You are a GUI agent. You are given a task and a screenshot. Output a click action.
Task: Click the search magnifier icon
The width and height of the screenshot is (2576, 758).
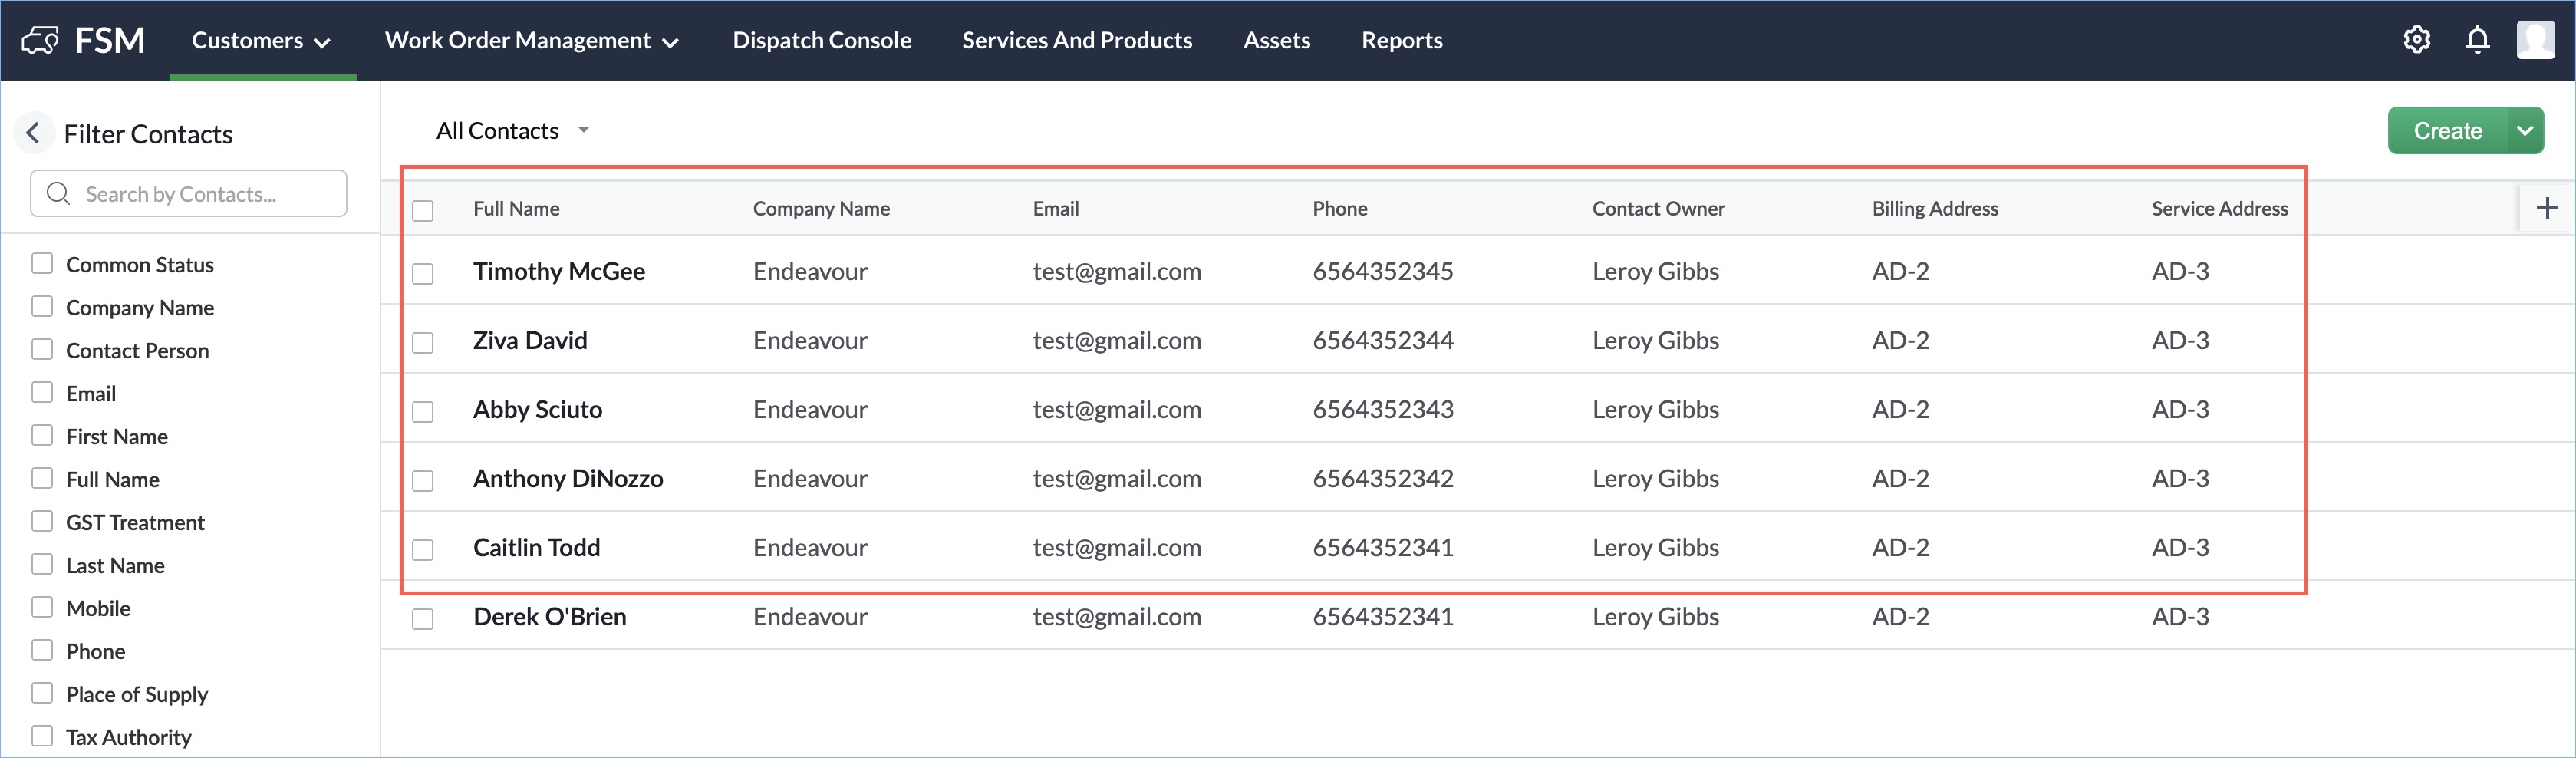tap(59, 194)
